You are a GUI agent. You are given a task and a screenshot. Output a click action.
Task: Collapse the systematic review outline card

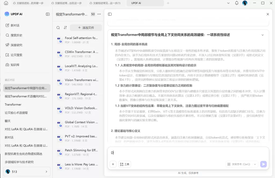[x=262, y=35]
